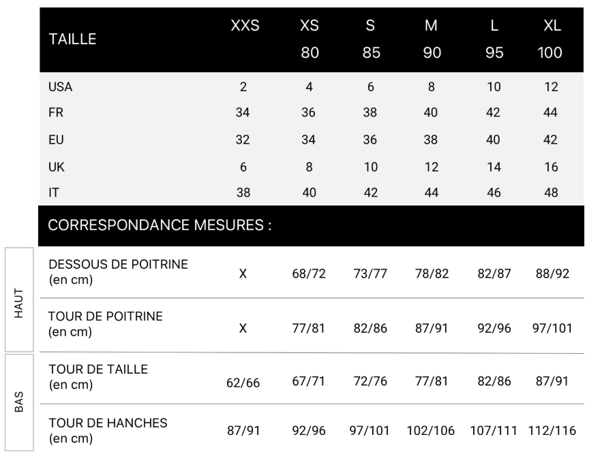Click the 62/66 waist measurement
This screenshot has height=458, width=615.
click(243, 381)
